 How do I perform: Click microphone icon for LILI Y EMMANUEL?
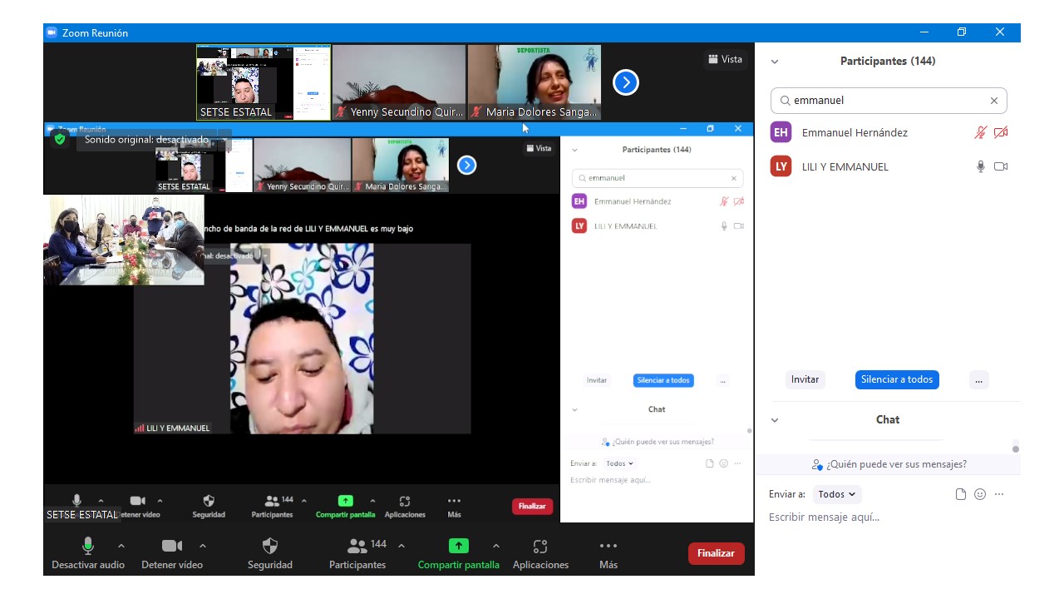click(x=981, y=166)
